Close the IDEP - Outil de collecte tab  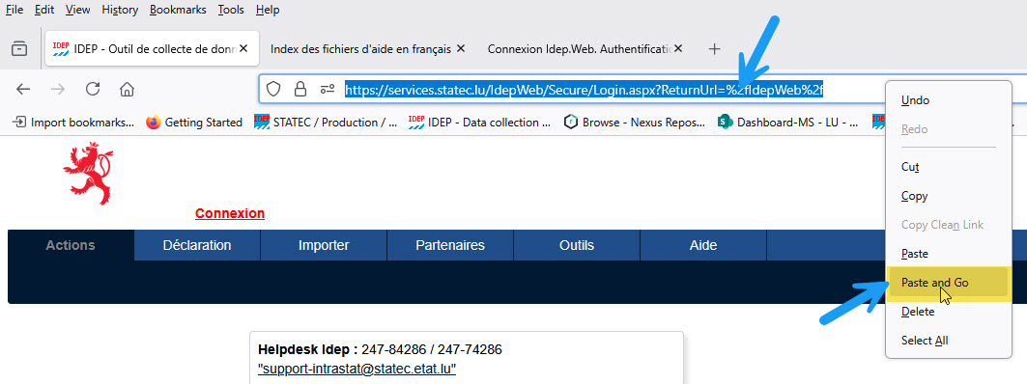tap(243, 48)
